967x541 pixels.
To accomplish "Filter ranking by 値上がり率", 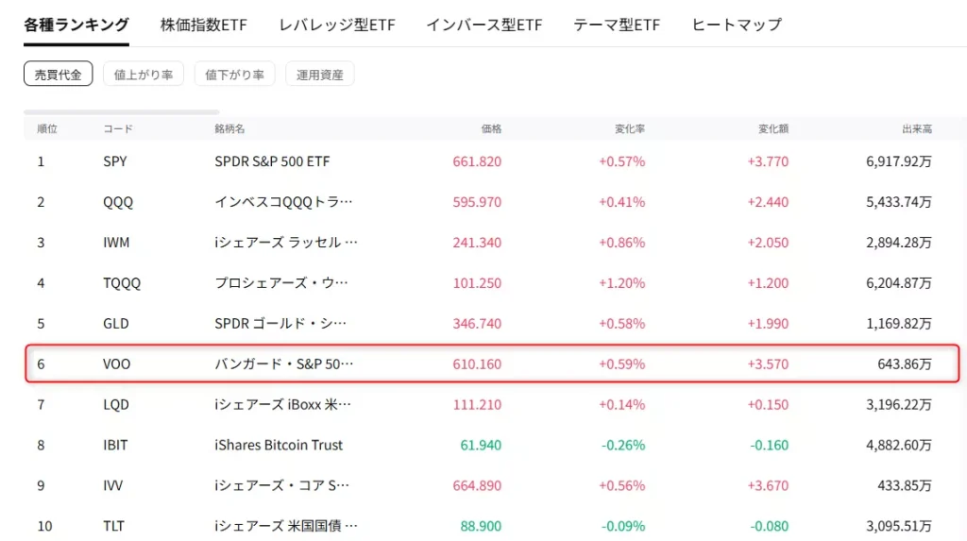I will tap(144, 75).
